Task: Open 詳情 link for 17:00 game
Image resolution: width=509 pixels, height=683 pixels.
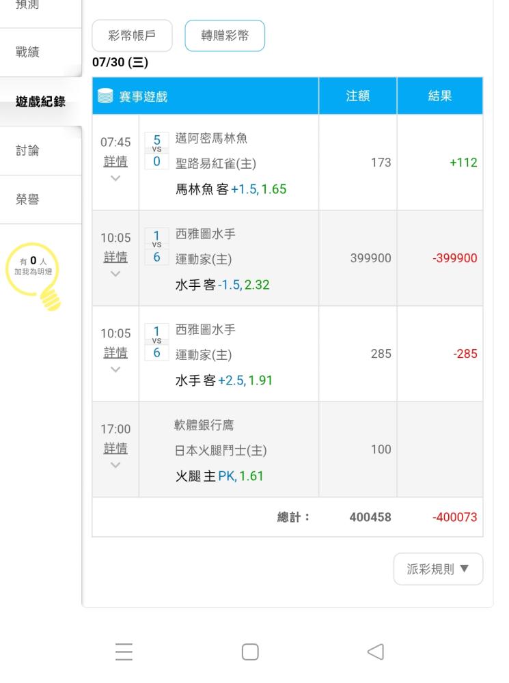Action: pos(115,448)
